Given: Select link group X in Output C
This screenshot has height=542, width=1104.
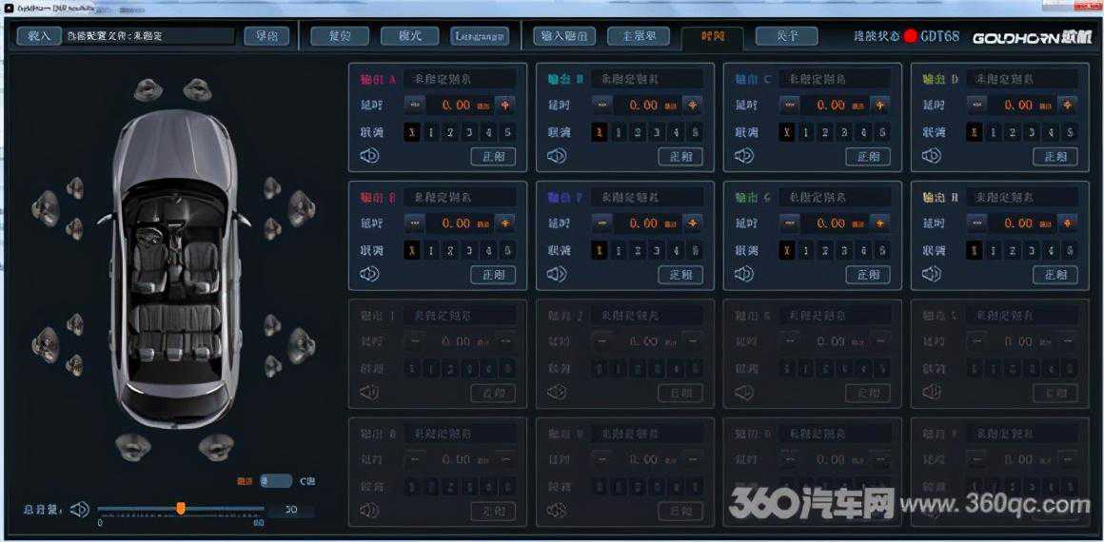Looking at the screenshot, I should 787,132.
